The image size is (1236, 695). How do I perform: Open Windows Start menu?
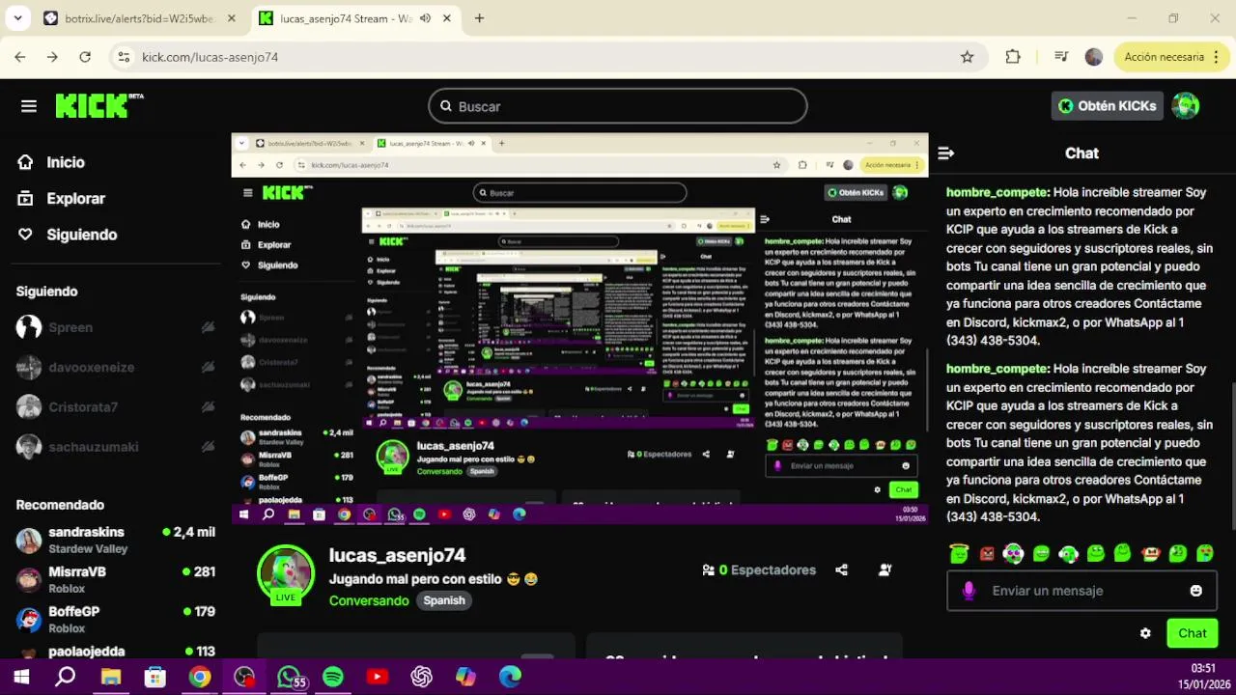point(21,677)
